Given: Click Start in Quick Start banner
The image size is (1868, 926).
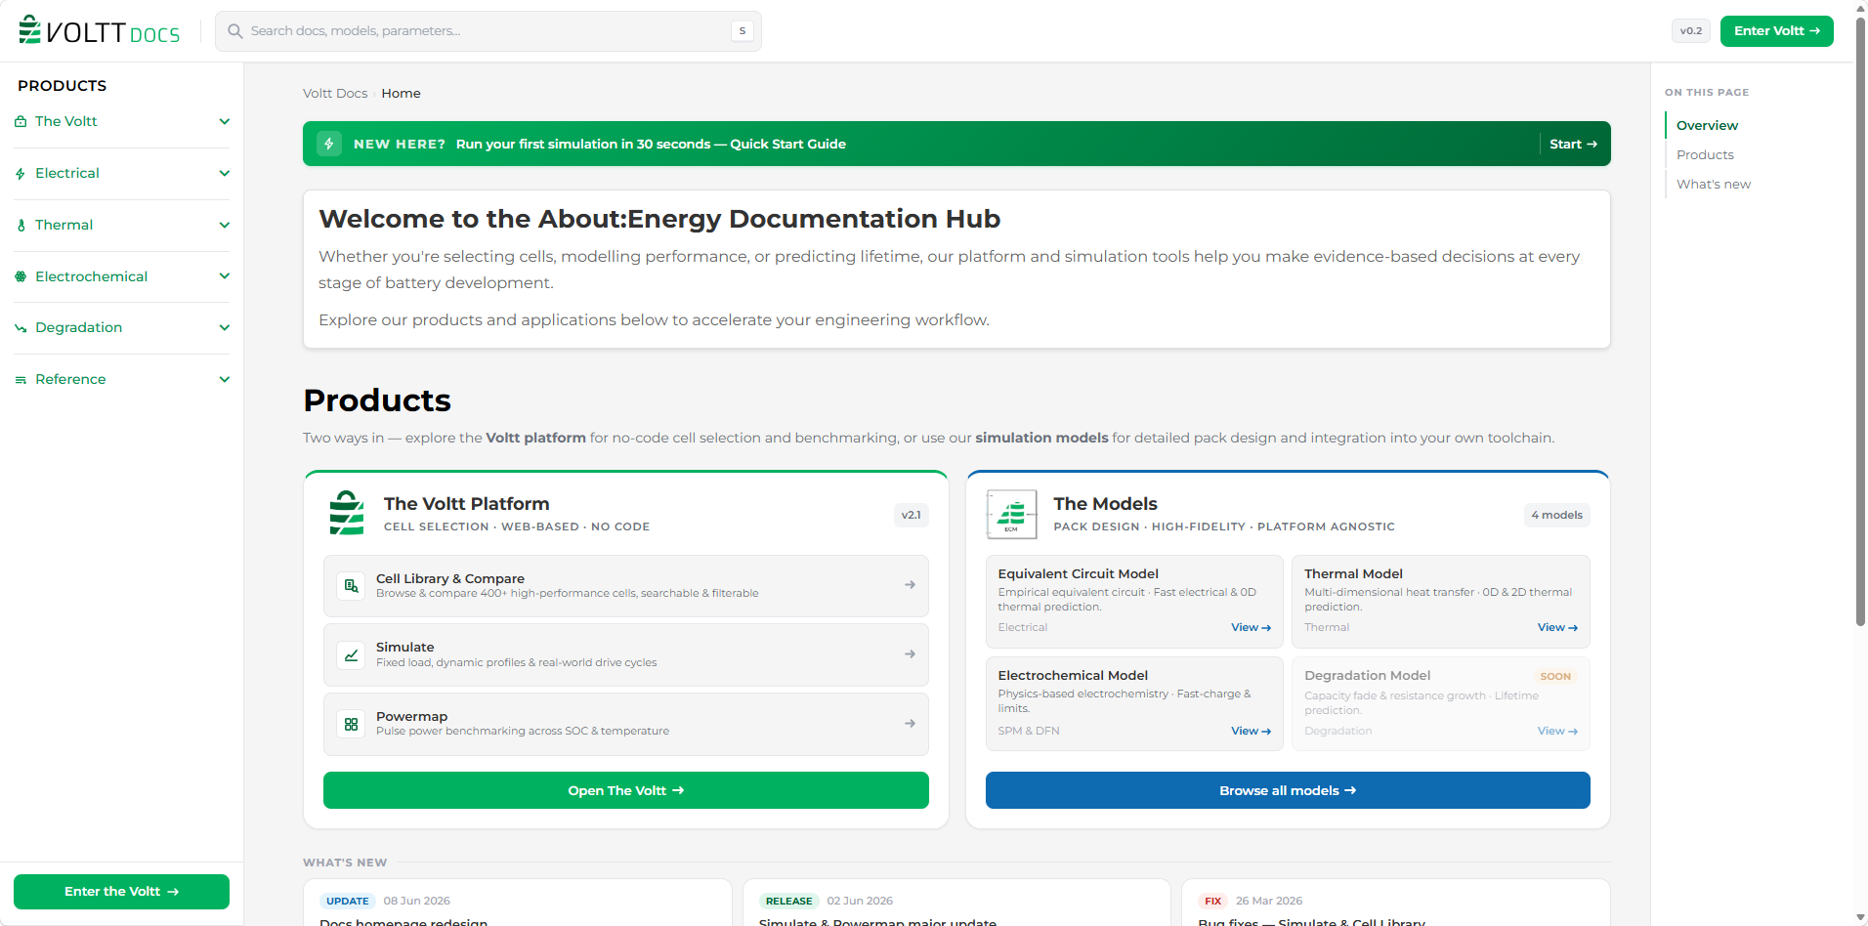Looking at the screenshot, I should (1573, 144).
